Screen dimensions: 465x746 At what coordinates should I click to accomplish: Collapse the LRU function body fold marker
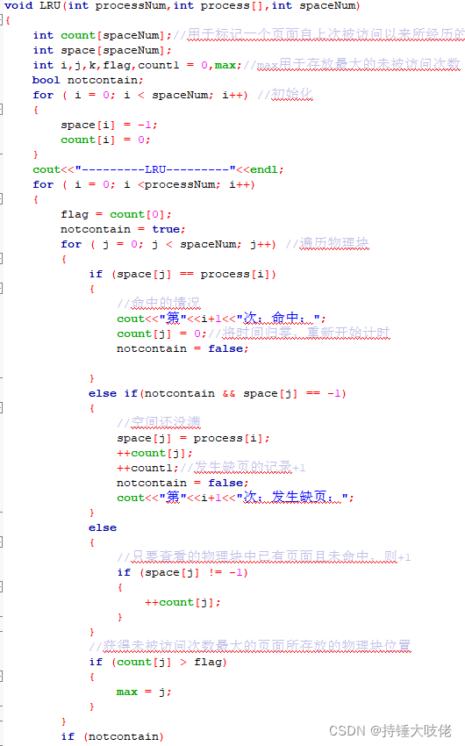click(x=2, y=20)
